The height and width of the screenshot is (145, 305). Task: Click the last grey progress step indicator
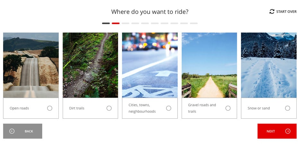194,23
